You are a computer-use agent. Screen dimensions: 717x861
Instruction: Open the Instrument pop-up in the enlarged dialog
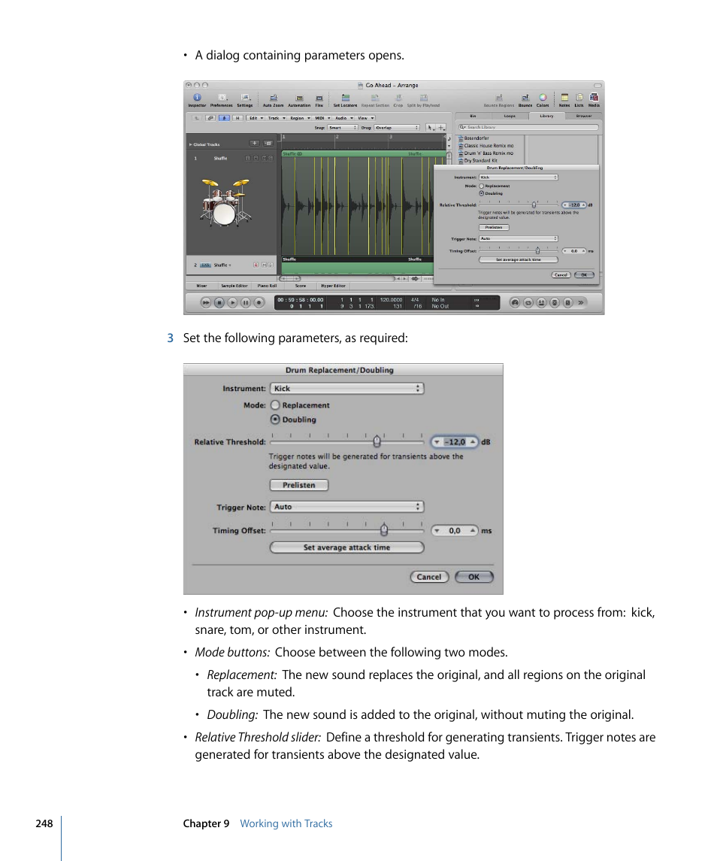[x=347, y=388]
